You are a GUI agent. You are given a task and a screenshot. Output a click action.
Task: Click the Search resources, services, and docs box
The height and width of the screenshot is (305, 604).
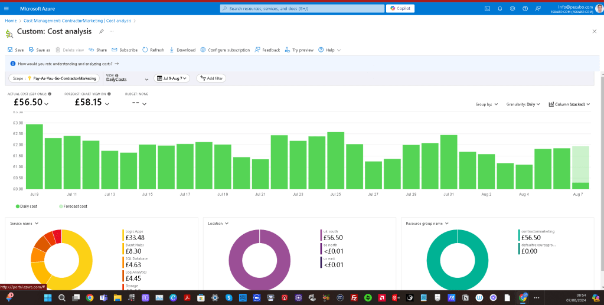(x=302, y=8)
